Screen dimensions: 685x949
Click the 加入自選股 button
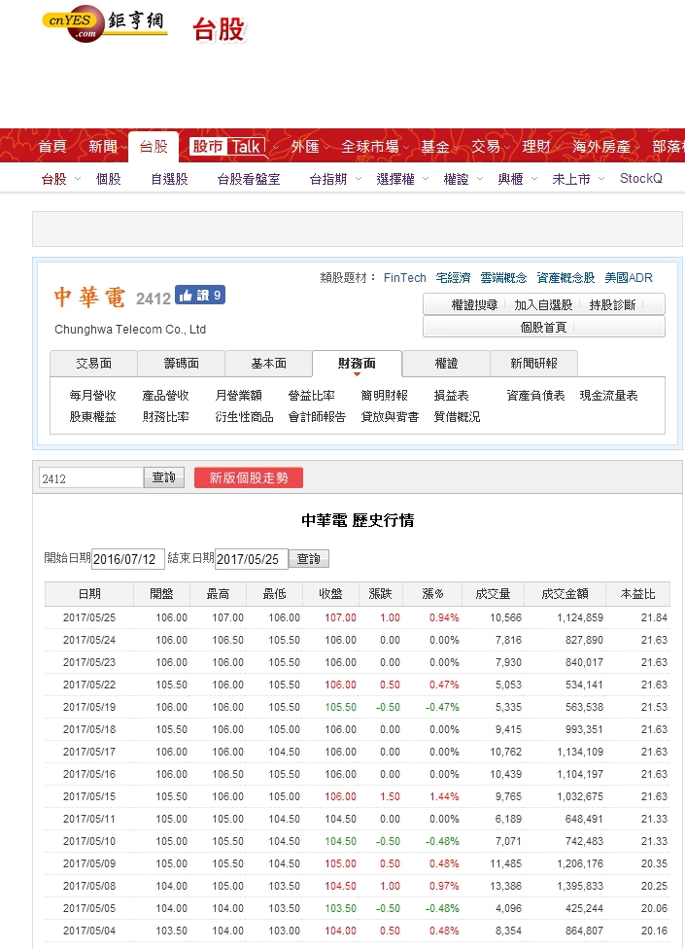[x=543, y=304]
